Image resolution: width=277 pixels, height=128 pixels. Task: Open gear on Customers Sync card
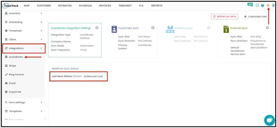click(153, 28)
